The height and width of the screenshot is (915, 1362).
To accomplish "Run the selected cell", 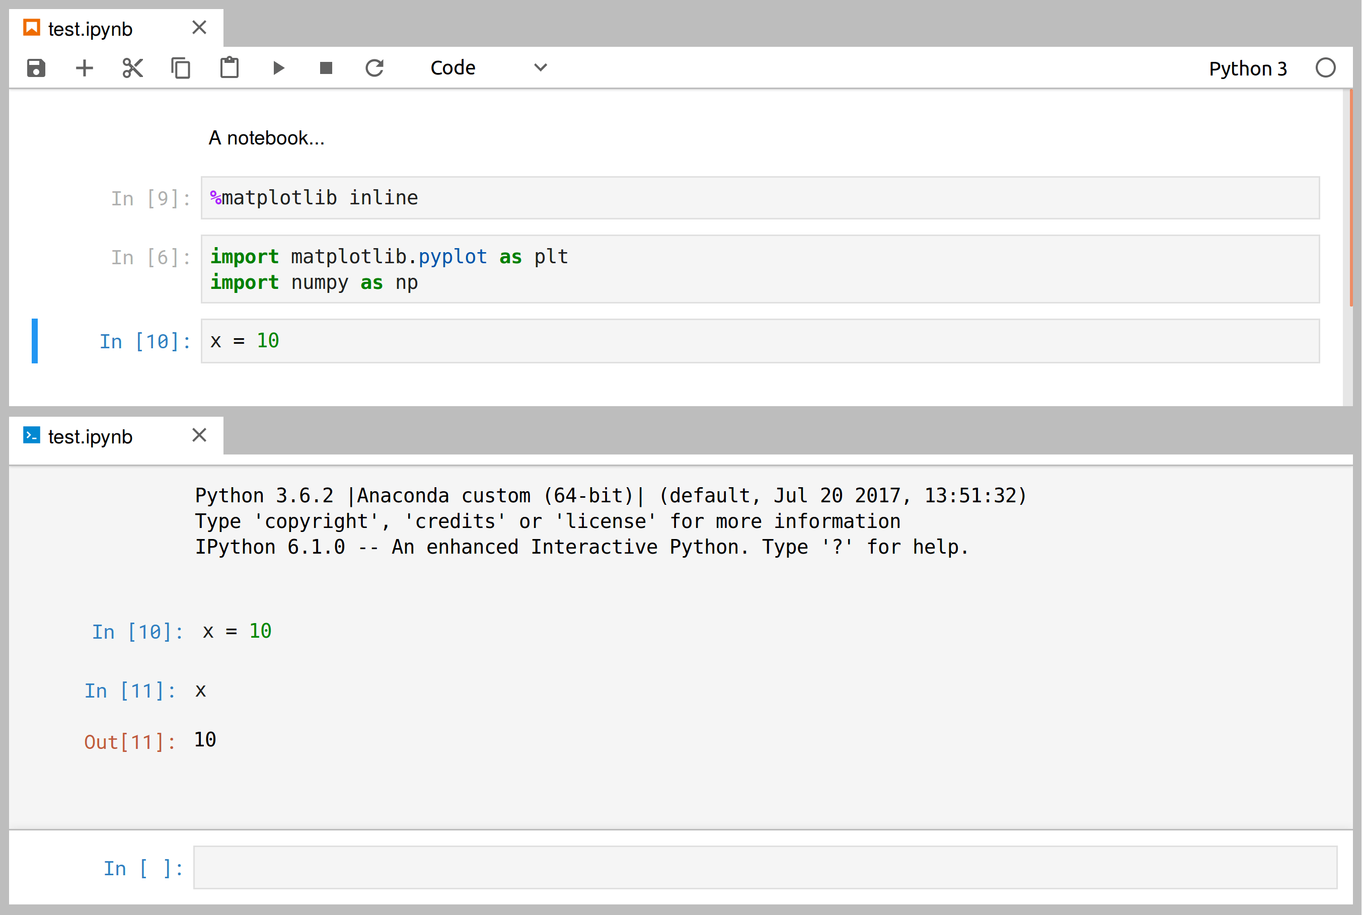I will tap(278, 67).
